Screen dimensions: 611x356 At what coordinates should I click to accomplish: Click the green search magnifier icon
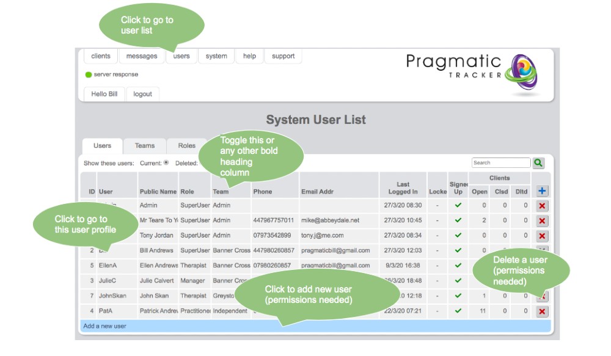[538, 163]
